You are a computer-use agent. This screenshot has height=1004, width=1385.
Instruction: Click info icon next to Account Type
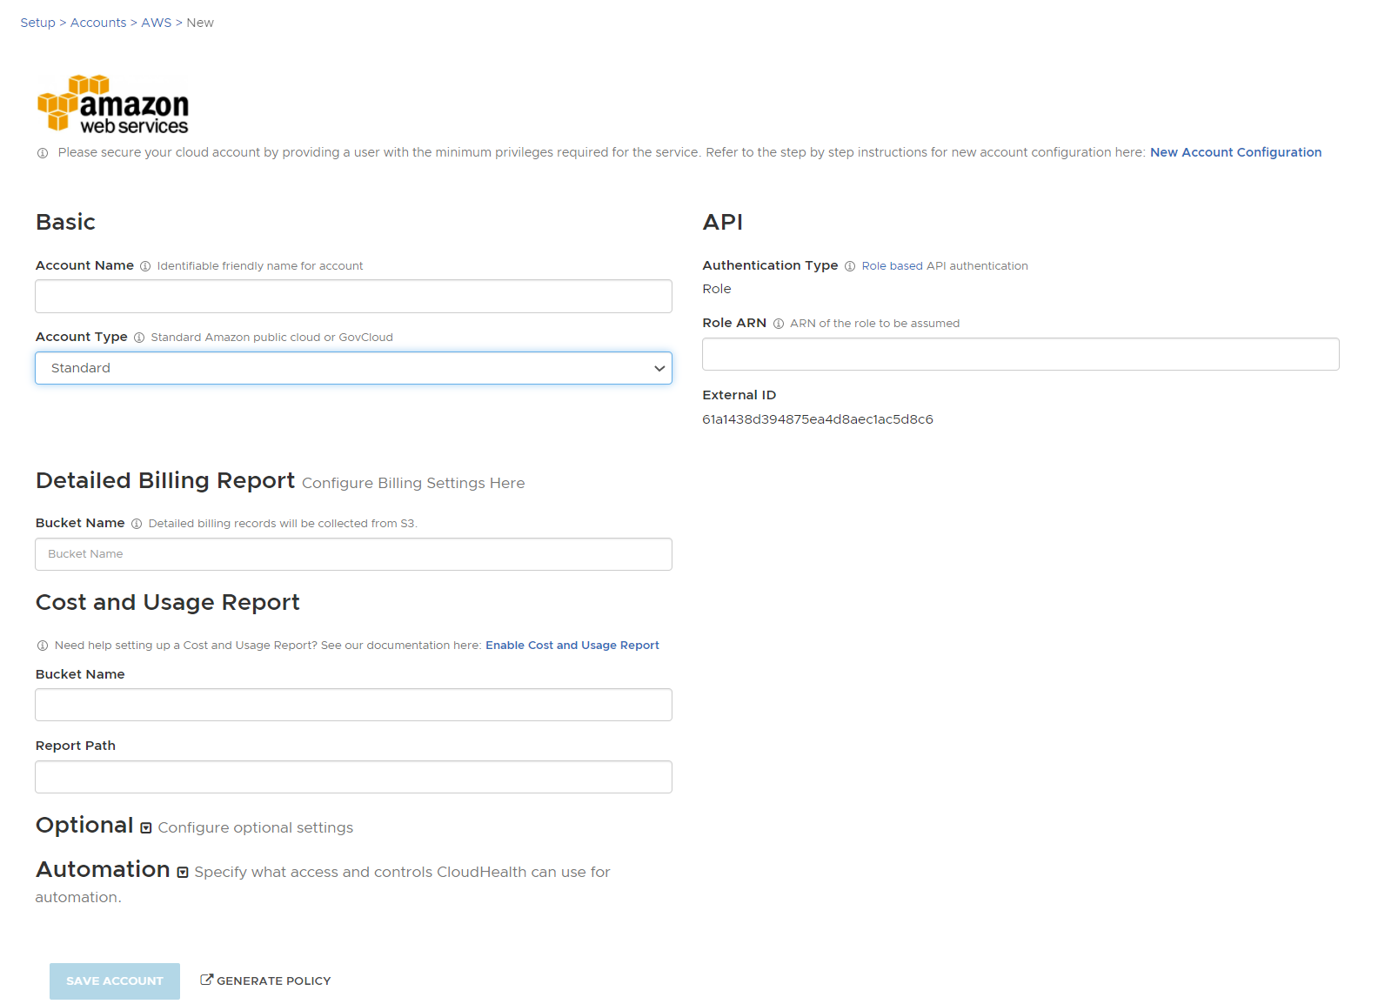[139, 338]
